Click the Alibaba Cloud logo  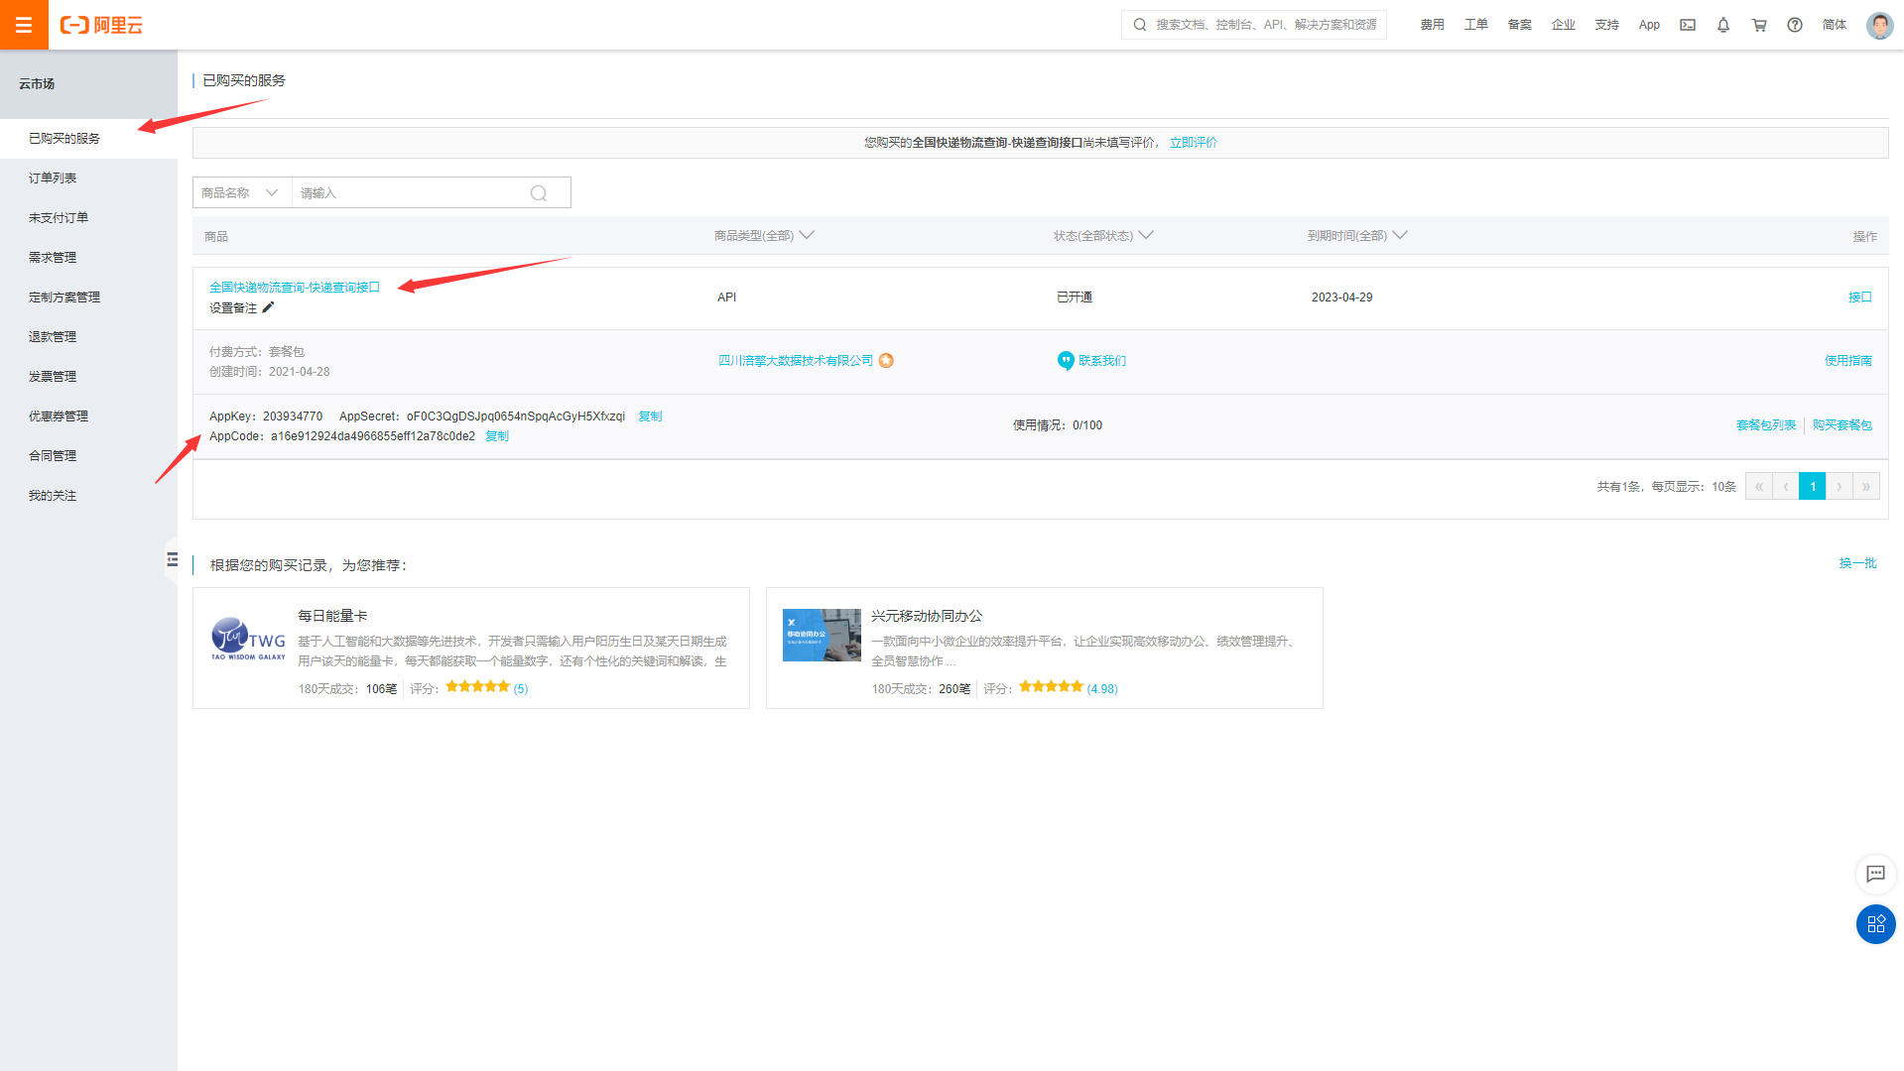point(101,25)
